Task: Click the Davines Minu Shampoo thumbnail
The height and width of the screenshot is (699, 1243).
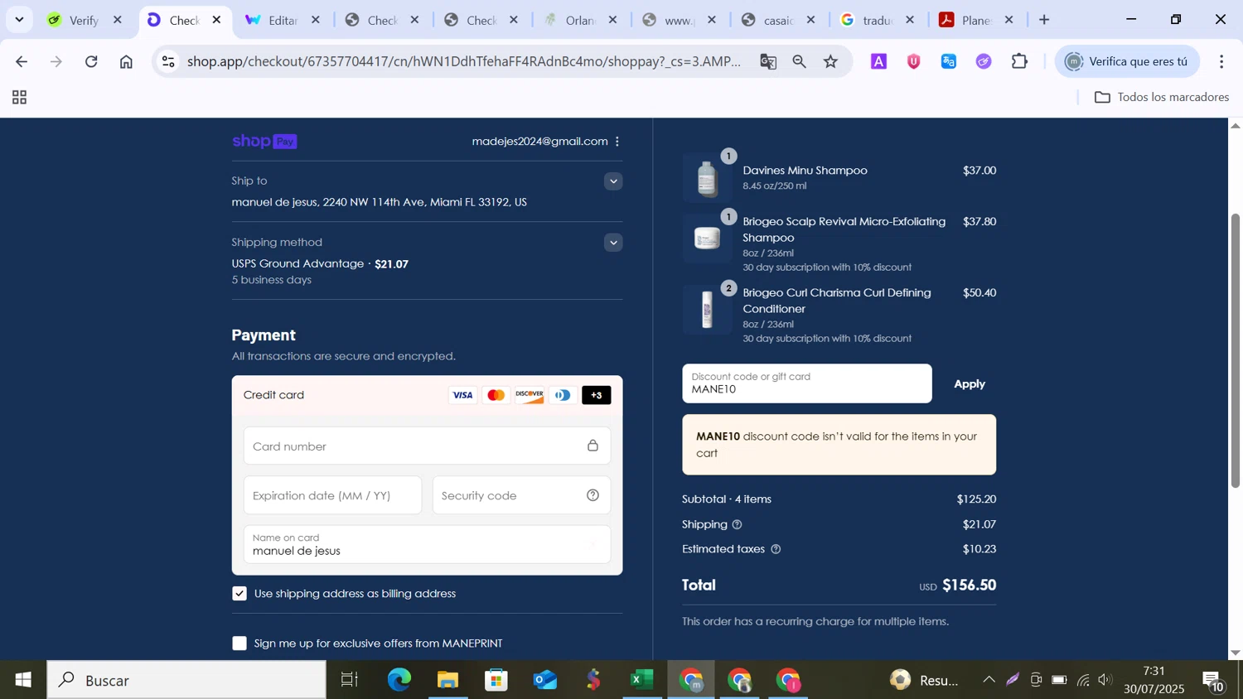Action: click(x=707, y=177)
